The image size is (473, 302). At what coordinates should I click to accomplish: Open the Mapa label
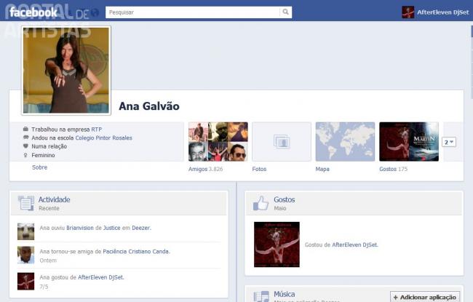[322, 169]
